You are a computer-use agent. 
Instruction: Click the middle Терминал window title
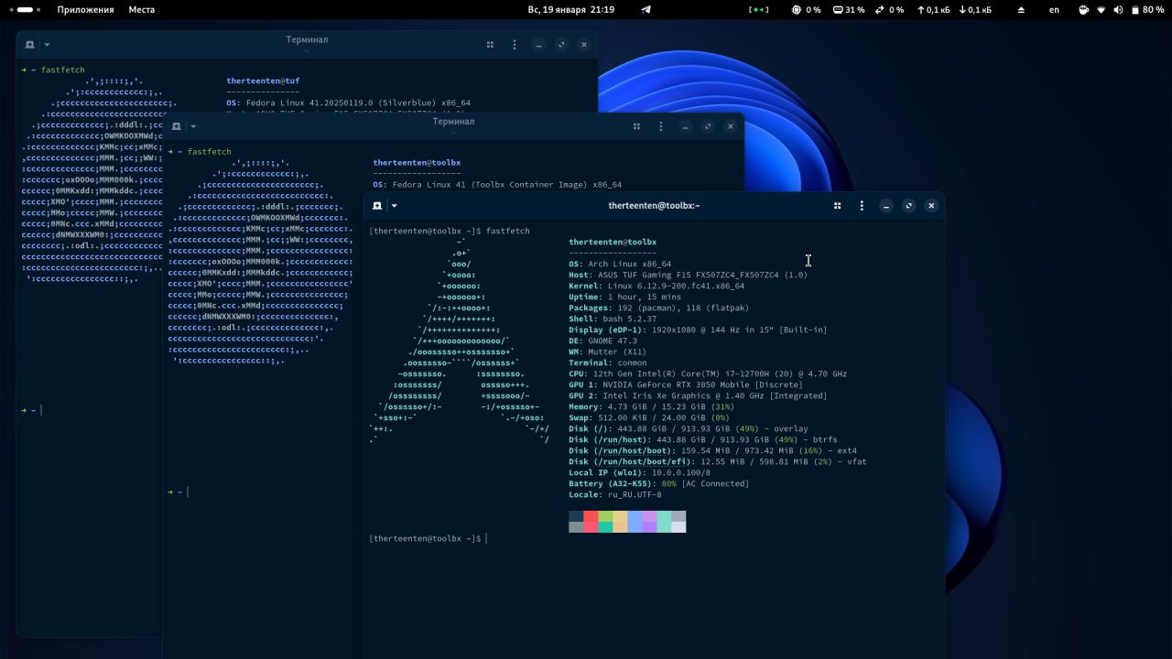point(453,121)
